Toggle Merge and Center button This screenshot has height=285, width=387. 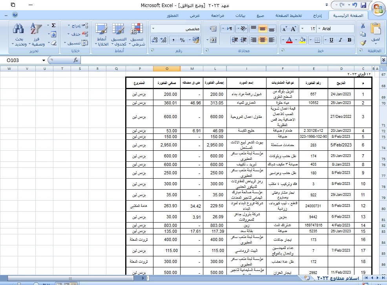point(213,40)
